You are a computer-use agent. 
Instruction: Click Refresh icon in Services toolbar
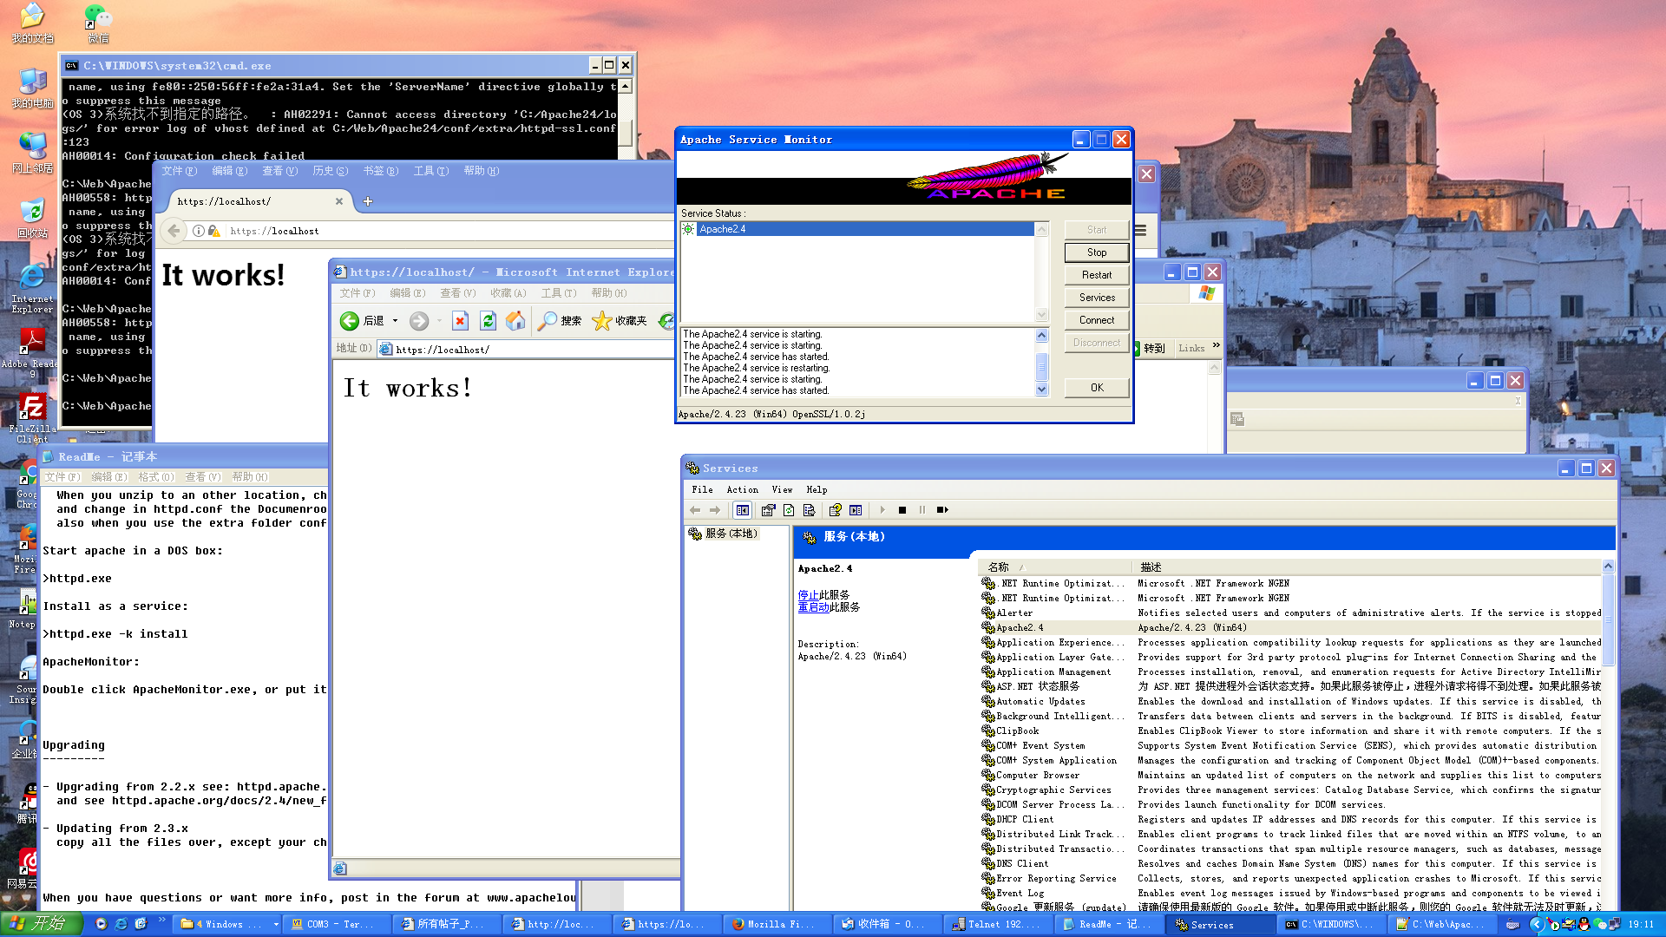tap(789, 510)
